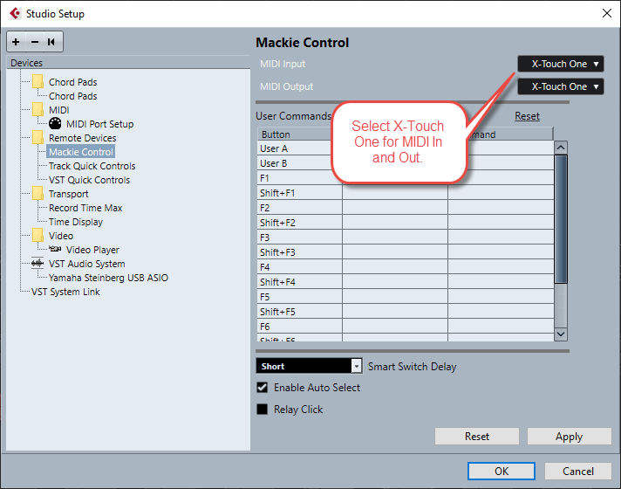Select VST Audio System in tree
Image resolution: width=621 pixels, height=489 pixels.
pos(86,264)
